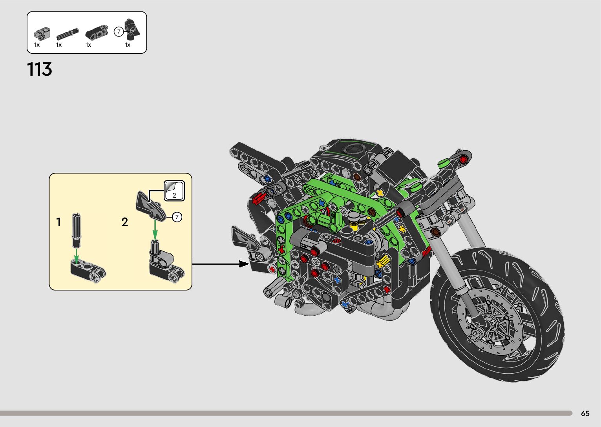
Task: Click the gray connector part in parts list
Action: click(42, 33)
